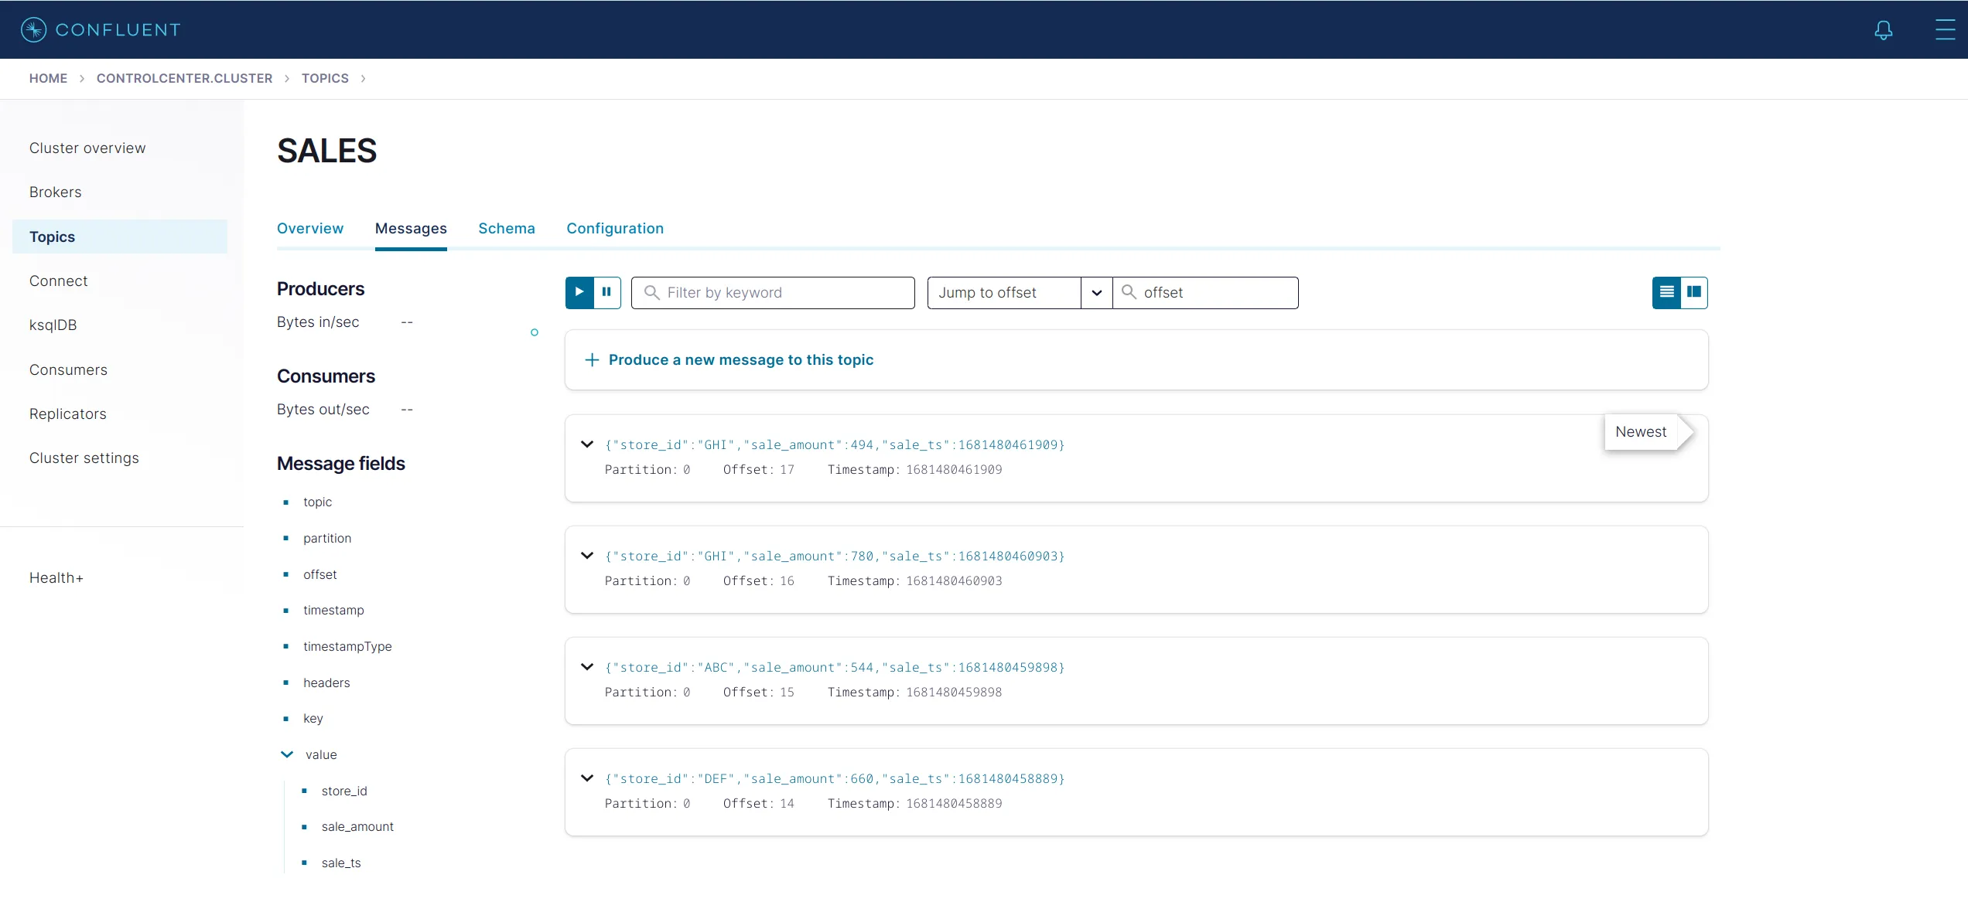Expand the DEF store message at offset 14
This screenshot has height=919, width=1968.
tap(587, 778)
